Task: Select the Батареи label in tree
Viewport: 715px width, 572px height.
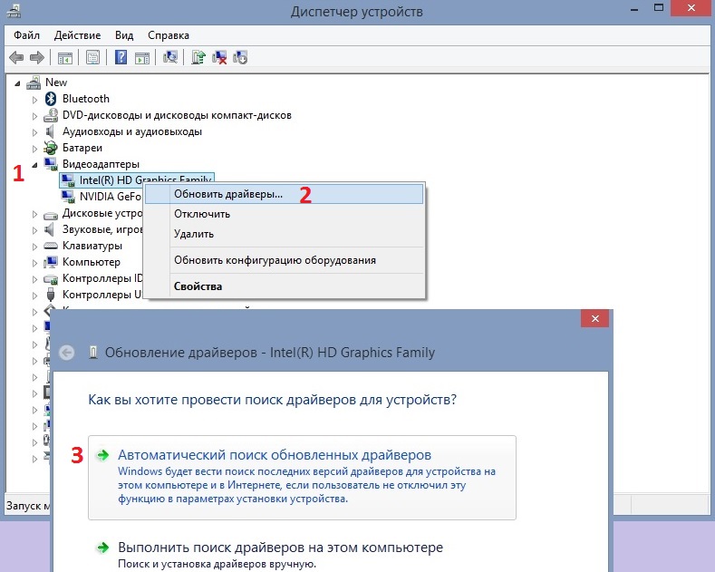Action: 82,148
